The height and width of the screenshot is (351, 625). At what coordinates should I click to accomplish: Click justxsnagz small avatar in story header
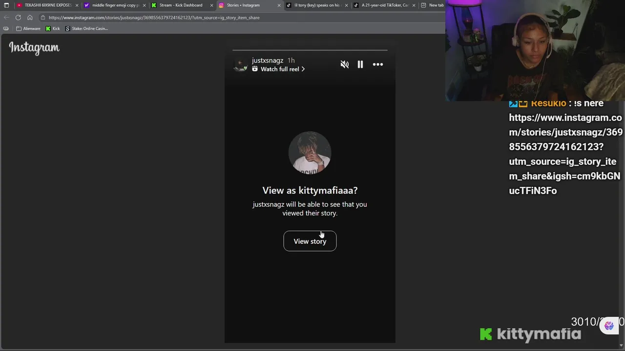[240, 64]
